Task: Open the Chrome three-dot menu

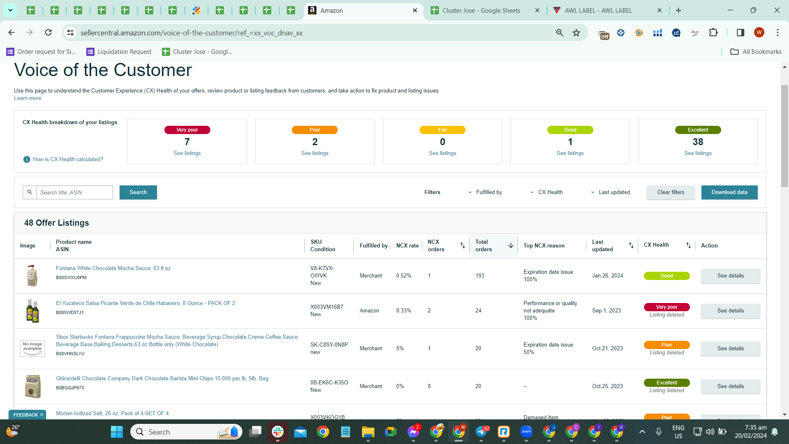Action: (777, 32)
